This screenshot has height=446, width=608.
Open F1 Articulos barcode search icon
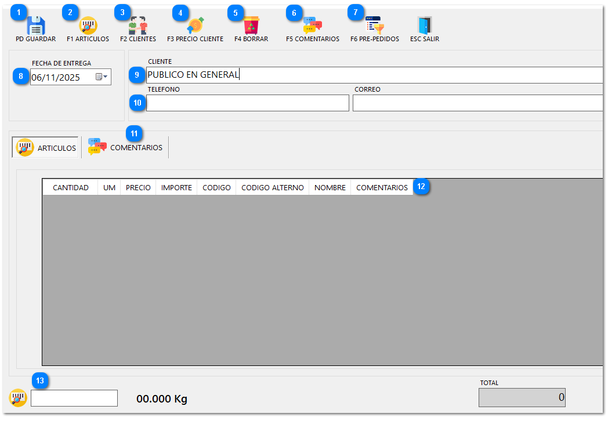click(x=88, y=26)
